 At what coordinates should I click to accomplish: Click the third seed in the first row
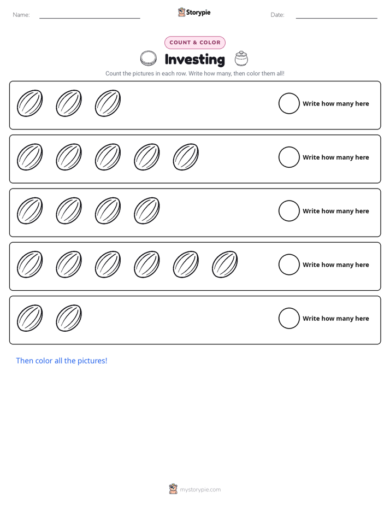coord(108,103)
